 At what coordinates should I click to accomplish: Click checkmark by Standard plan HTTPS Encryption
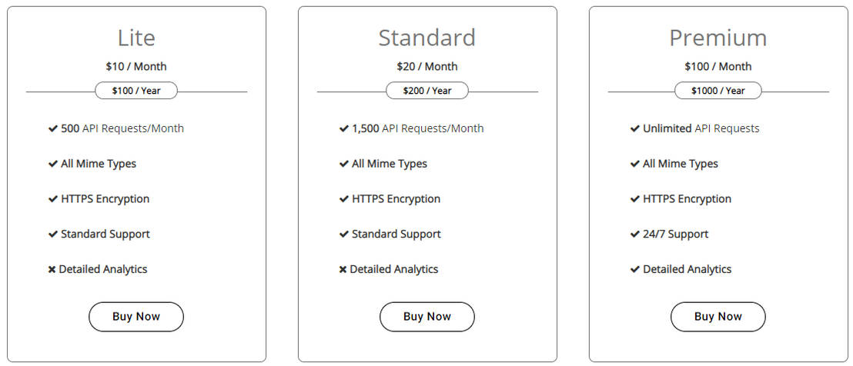(x=344, y=199)
